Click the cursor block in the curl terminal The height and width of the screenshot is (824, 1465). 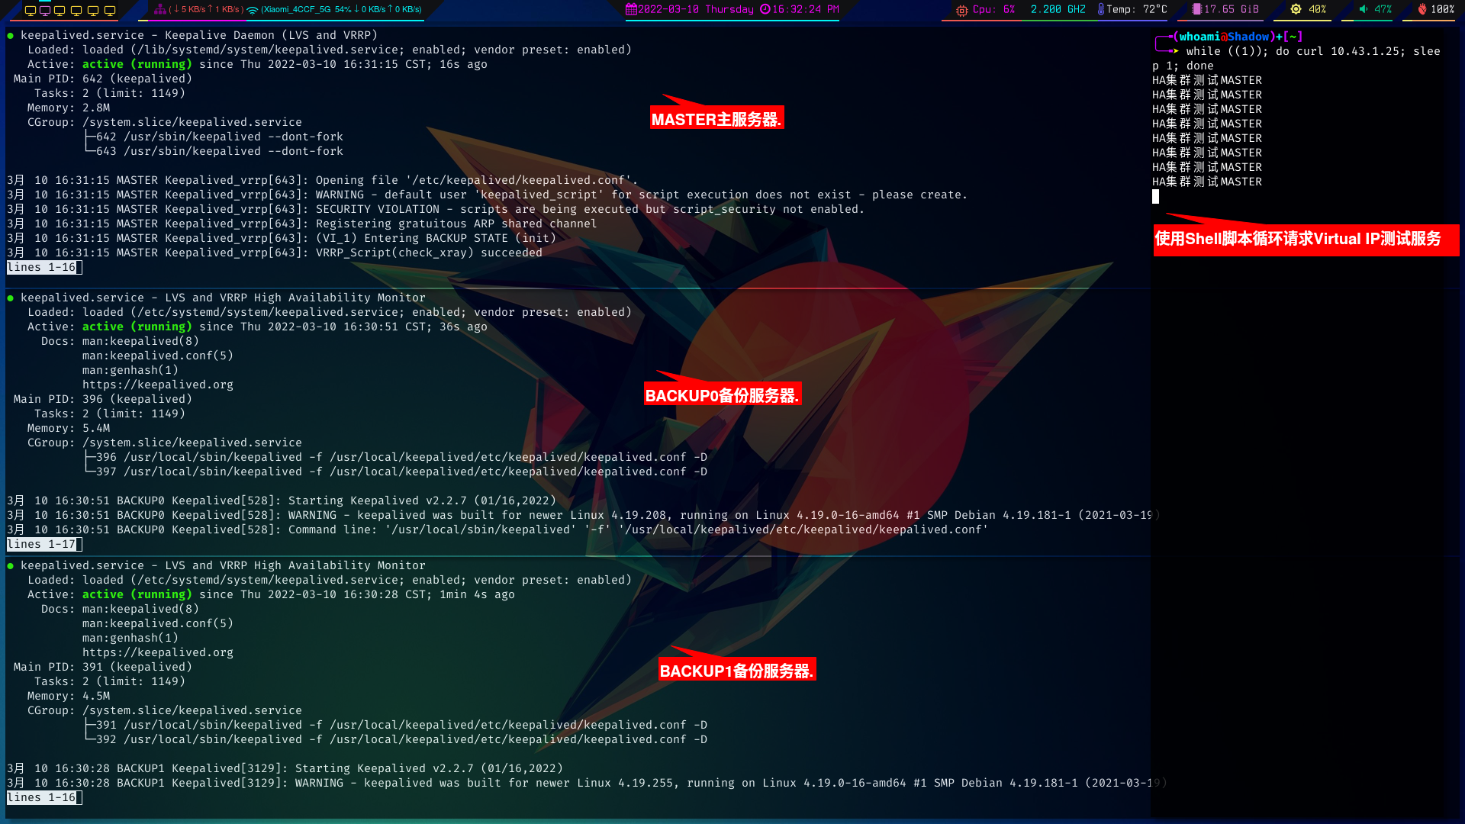(x=1155, y=196)
